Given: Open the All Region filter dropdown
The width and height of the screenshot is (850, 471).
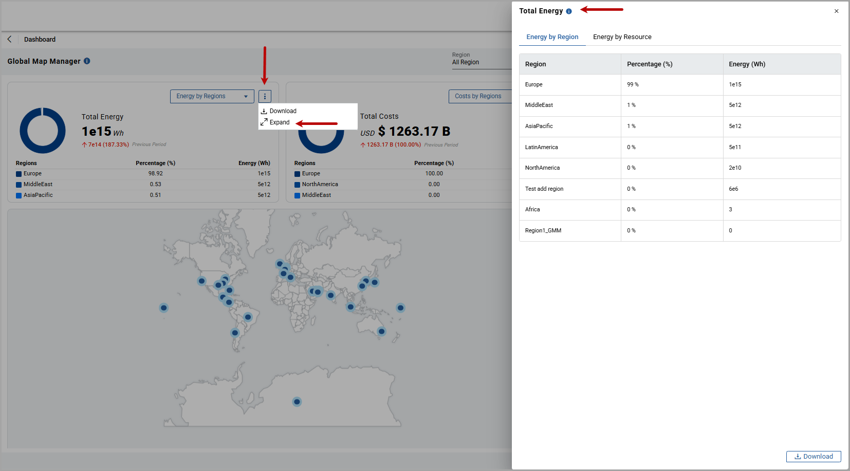Looking at the screenshot, I should [482, 62].
